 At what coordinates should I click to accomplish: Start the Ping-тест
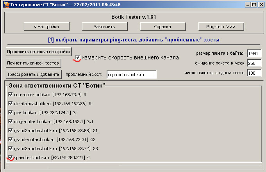(x=221, y=27)
